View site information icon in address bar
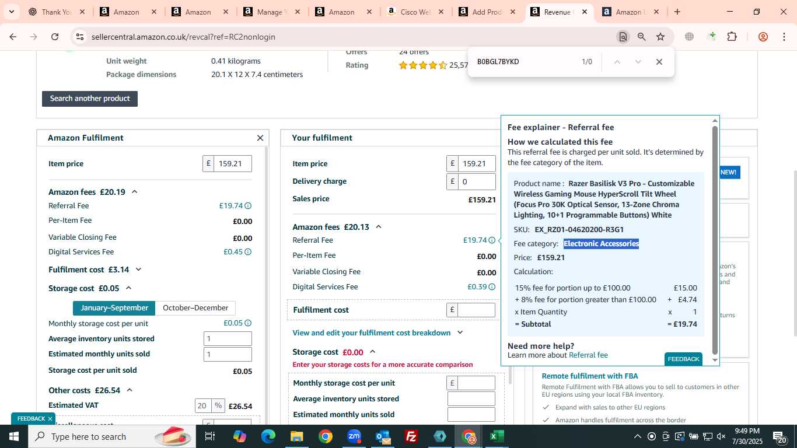The width and height of the screenshot is (797, 448). pyautogui.click(x=80, y=37)
